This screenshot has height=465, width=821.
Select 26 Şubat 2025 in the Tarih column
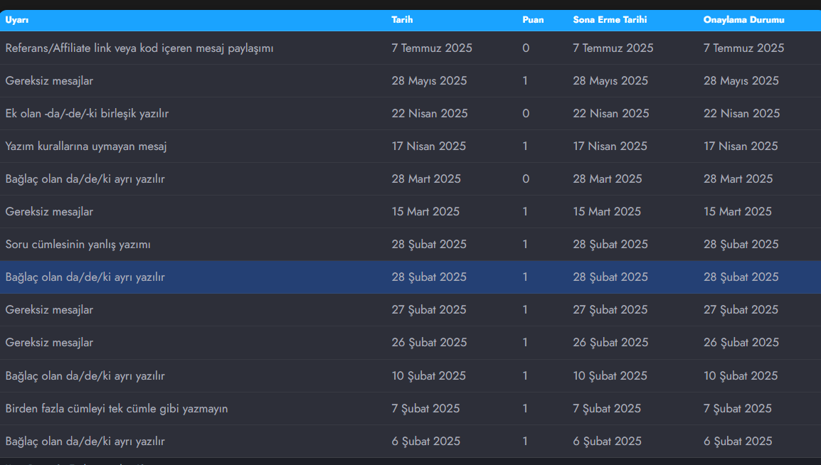pos(429,343)
